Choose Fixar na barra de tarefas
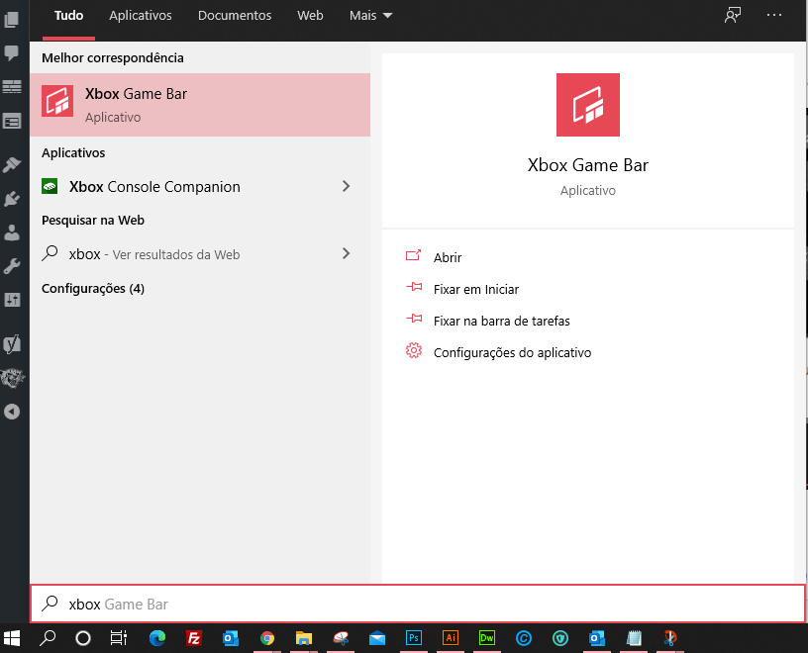Screen dimensions: 808x653 [487, 321]
